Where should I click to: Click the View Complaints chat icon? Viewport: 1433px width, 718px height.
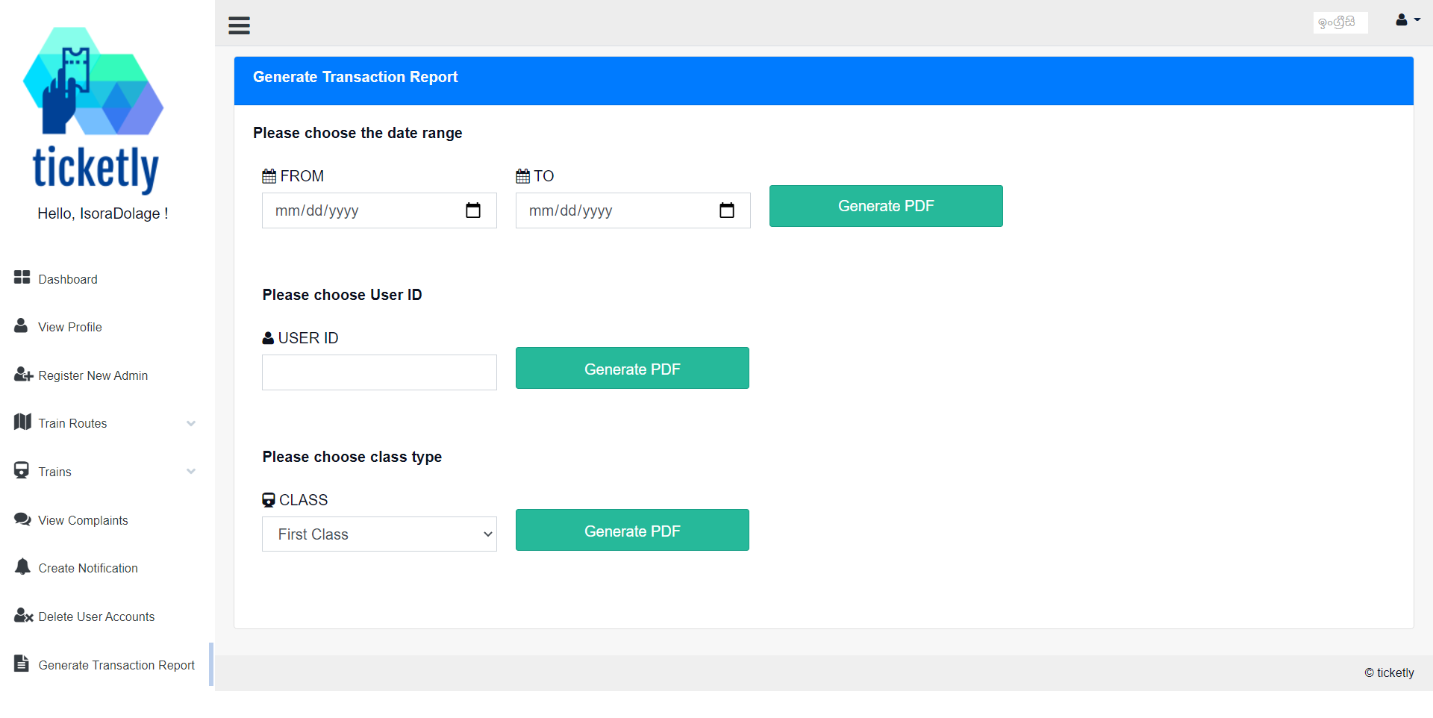click(x=22, y=519)
